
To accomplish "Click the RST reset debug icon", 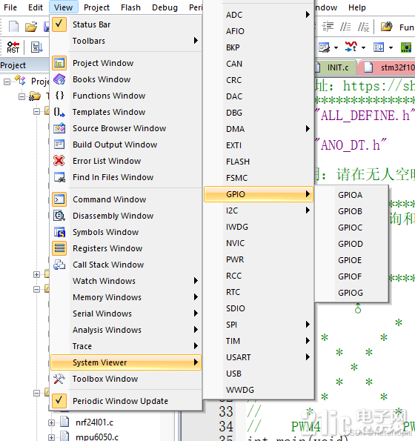I will 13,47.
